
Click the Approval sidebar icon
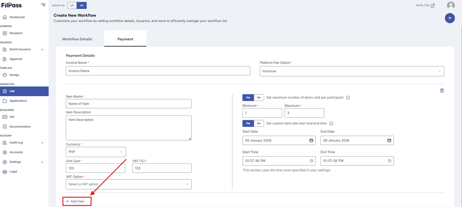[5, 59]
